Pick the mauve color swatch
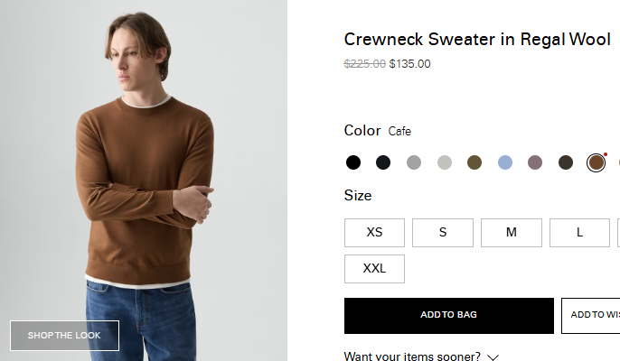The width and height of the screenshot is (620, 361). (x=535, y=162)
